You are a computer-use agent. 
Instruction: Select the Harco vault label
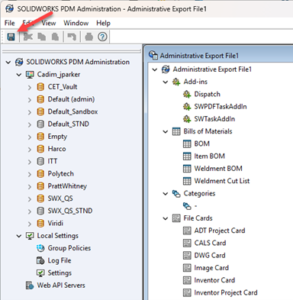pyautogui.click(x=56, y=149)
